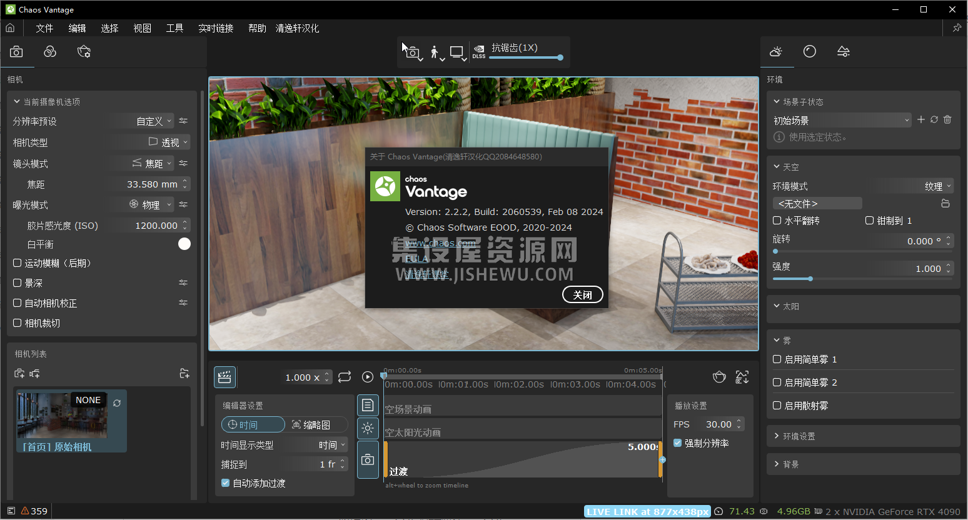This screenshot has width=968, height=520.
Task: Open the 工具 menu
Action: coord(174,28)
